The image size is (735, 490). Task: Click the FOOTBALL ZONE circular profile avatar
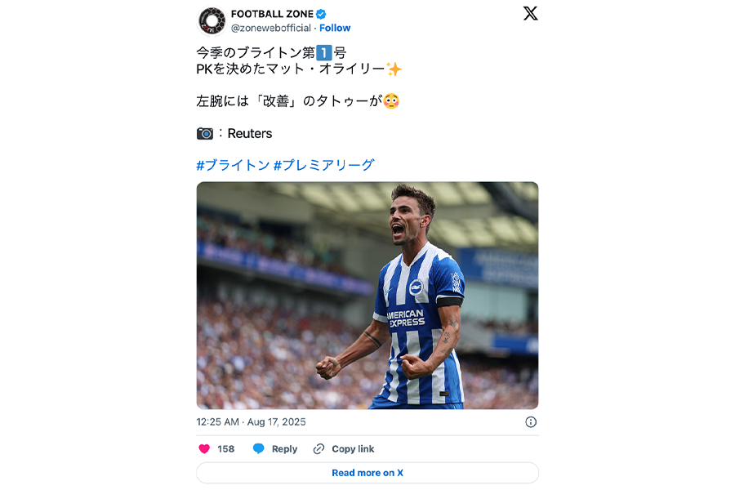[x=211, y=19]
